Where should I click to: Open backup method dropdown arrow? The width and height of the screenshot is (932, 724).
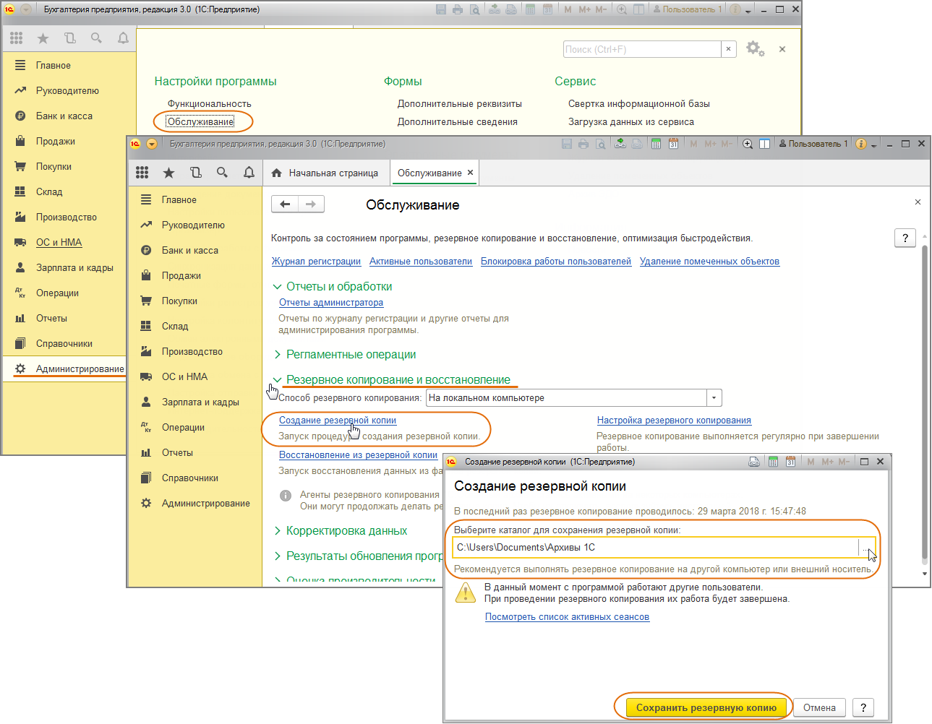(x=714, y=398)
